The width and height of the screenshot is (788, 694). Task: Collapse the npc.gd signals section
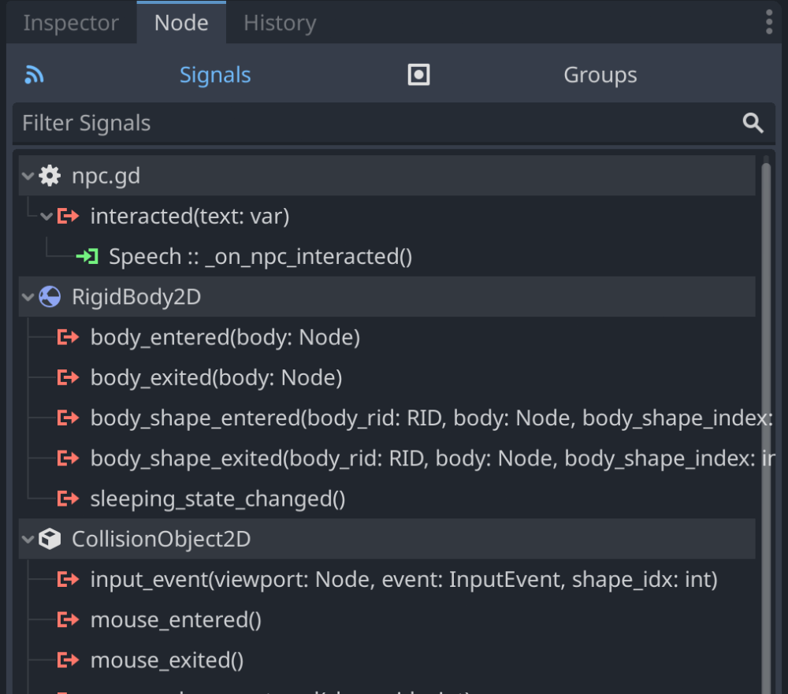[x=28, y=176]
